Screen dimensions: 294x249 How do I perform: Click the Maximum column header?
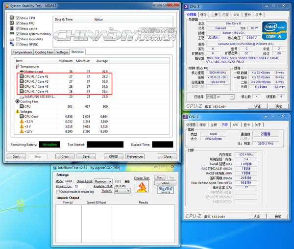[83, 61]
